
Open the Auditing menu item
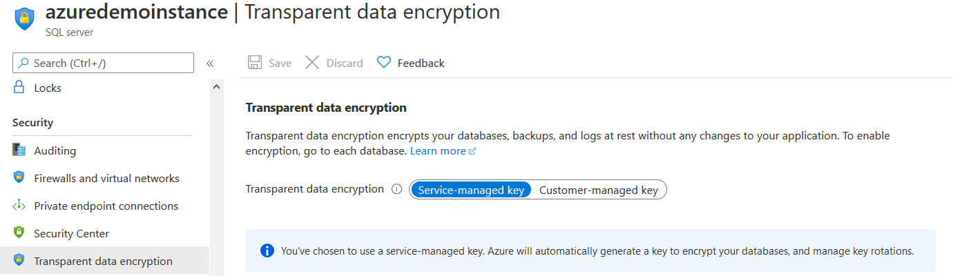tap(55, 150)
